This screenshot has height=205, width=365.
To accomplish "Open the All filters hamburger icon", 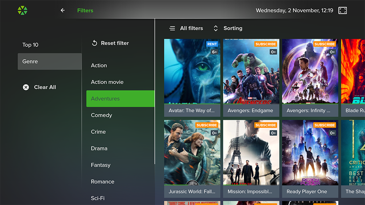I will 172,28.
